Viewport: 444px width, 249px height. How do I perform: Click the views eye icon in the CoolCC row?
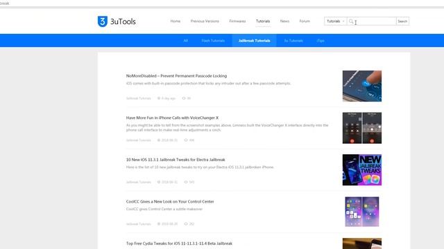point(186,224)
